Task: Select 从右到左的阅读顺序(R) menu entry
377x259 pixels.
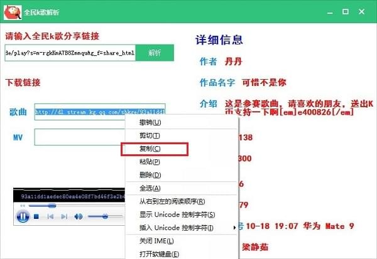Action: pos(182,201)
